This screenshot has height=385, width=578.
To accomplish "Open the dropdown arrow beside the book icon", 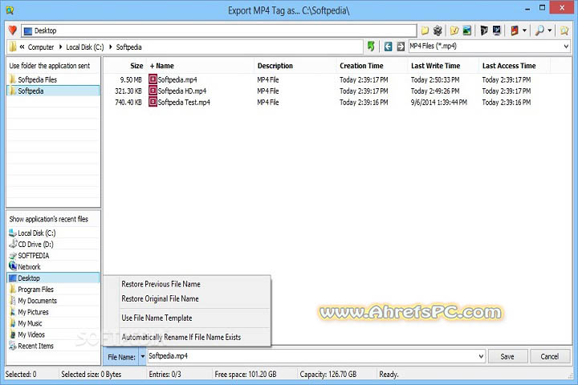I will pos(524,30).
